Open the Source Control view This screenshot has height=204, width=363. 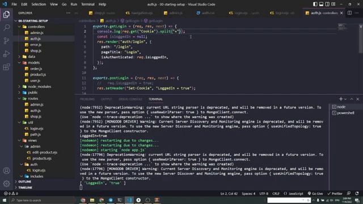pyautogui.click(x=6, y=41)
